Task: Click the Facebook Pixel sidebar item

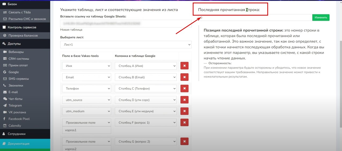Action: point(19,119)
